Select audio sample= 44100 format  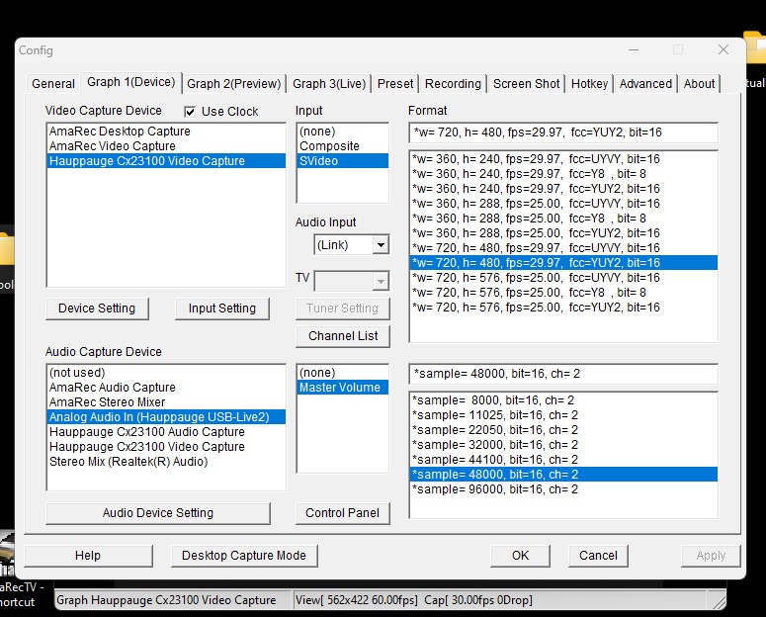pyautogui.click(x=563, y=460)
